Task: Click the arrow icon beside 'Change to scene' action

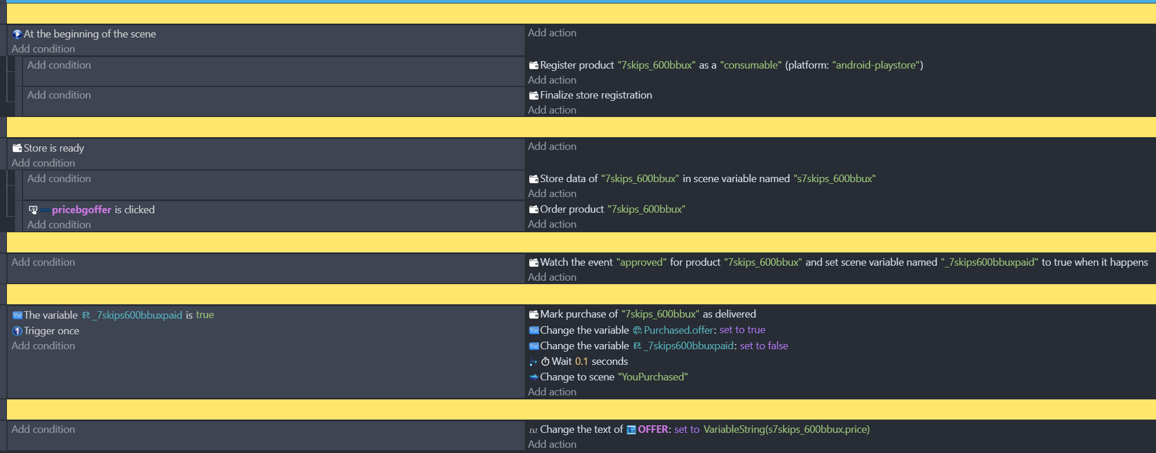Action: (x=533, y=377)
